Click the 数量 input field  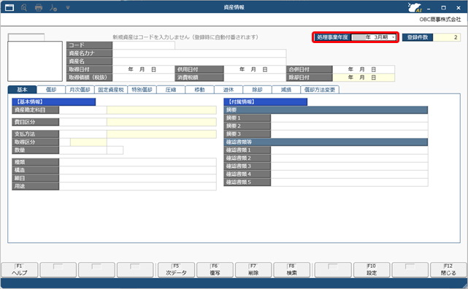coord(83,150)
